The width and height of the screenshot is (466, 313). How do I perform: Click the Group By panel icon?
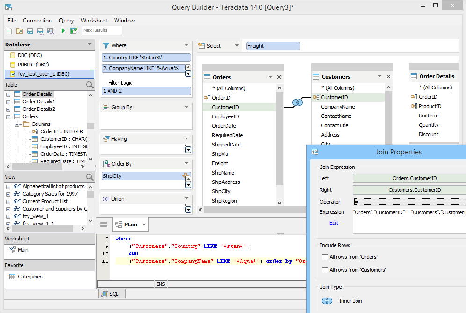[x=106, y=107]
